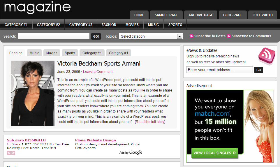Go to the Archive Page menu item
This screenshot has width=280, height=167.
(201, 15)
